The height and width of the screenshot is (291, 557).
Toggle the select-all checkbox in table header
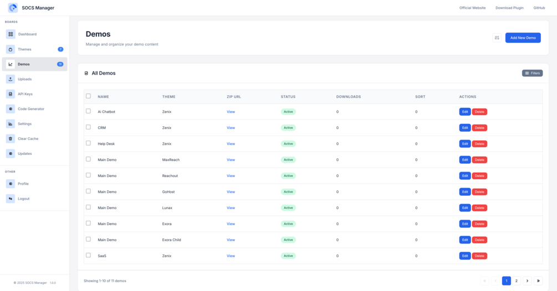[88, 96]
